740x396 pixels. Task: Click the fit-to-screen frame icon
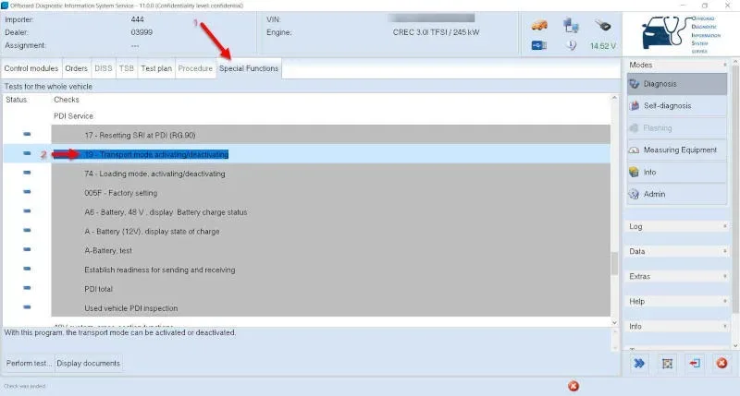pyautogui.click(x=667, y=363)
